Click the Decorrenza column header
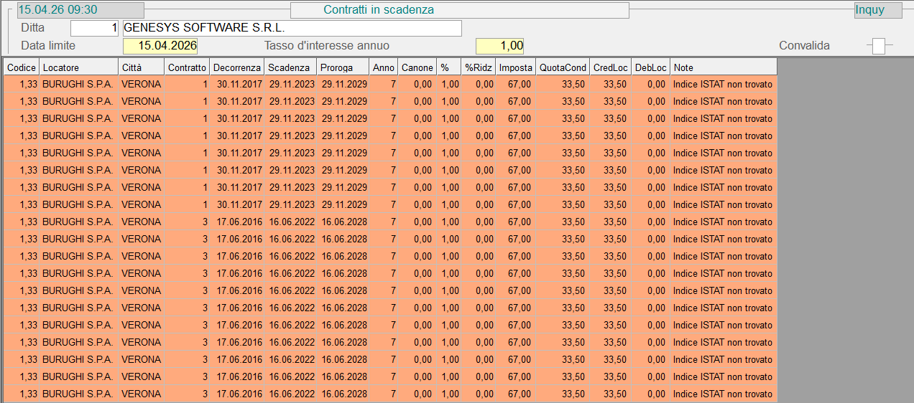The image size is (914, 403). pos(237,67)
